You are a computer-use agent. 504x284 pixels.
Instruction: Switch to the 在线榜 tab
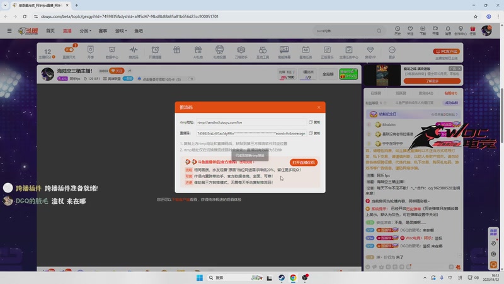pos(375,93)
